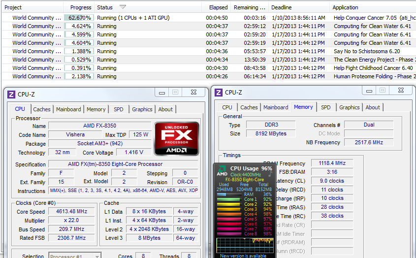This screenshot has height=258, width=416.
Task: Click the Deadline column header
Action: [x=299, y=7]
